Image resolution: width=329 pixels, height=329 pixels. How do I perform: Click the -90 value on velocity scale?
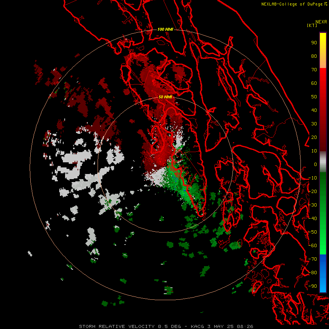click(313, 286)
